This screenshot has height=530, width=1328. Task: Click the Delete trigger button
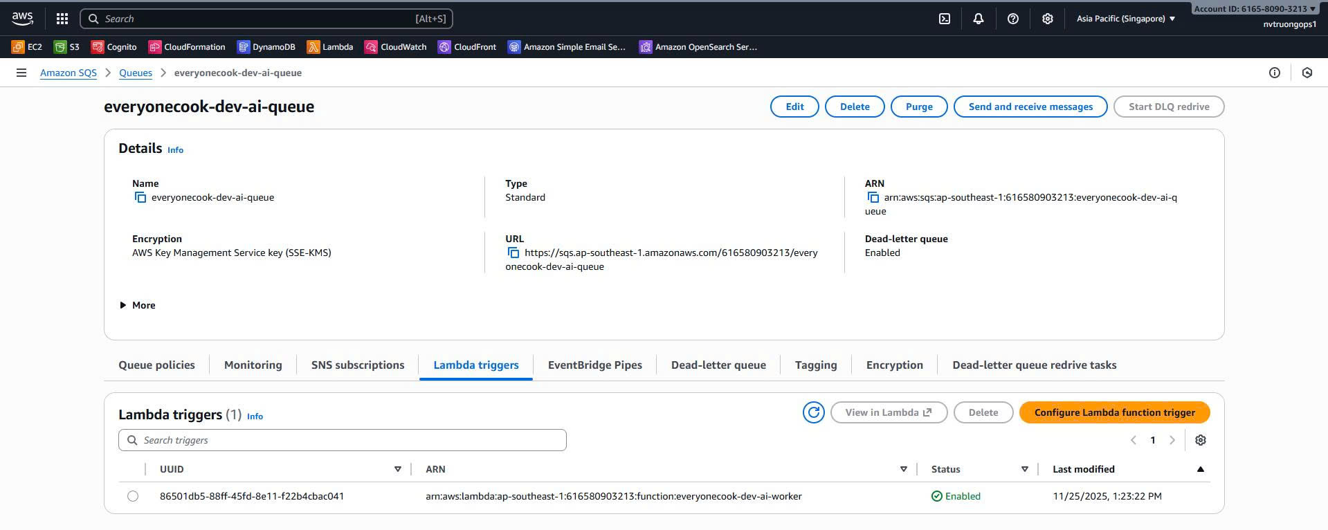point(983,412)
